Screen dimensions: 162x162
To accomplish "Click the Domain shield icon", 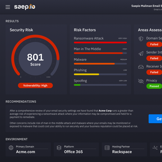I will coord(141,39).
